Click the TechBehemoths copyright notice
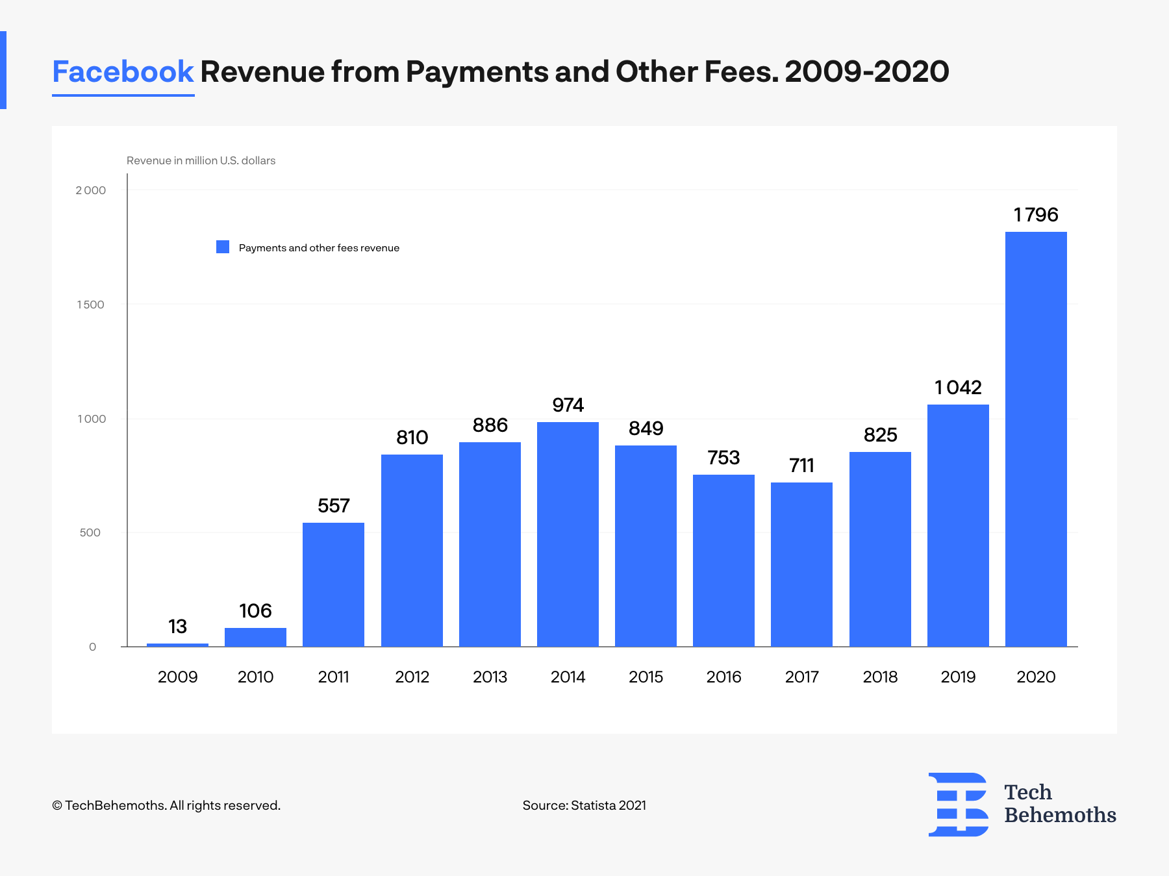The image size is (1169, 876). (166, 805)
